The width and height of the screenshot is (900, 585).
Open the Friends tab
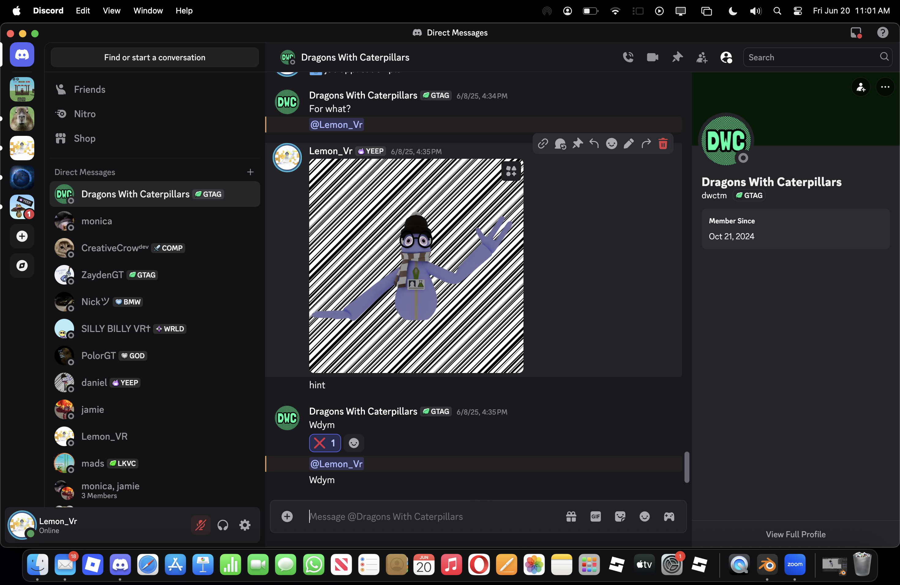(155, 90)
